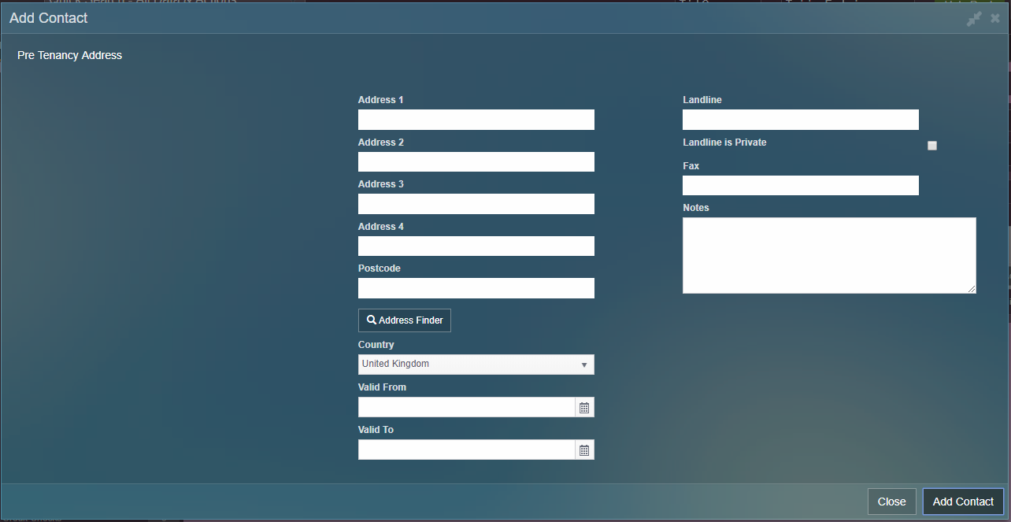
Task: Expand the Country dropdown
Action: click(x=476, y=365)
